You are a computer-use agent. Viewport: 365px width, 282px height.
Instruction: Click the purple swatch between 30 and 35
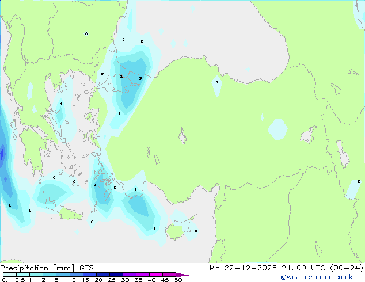[130, 275]
